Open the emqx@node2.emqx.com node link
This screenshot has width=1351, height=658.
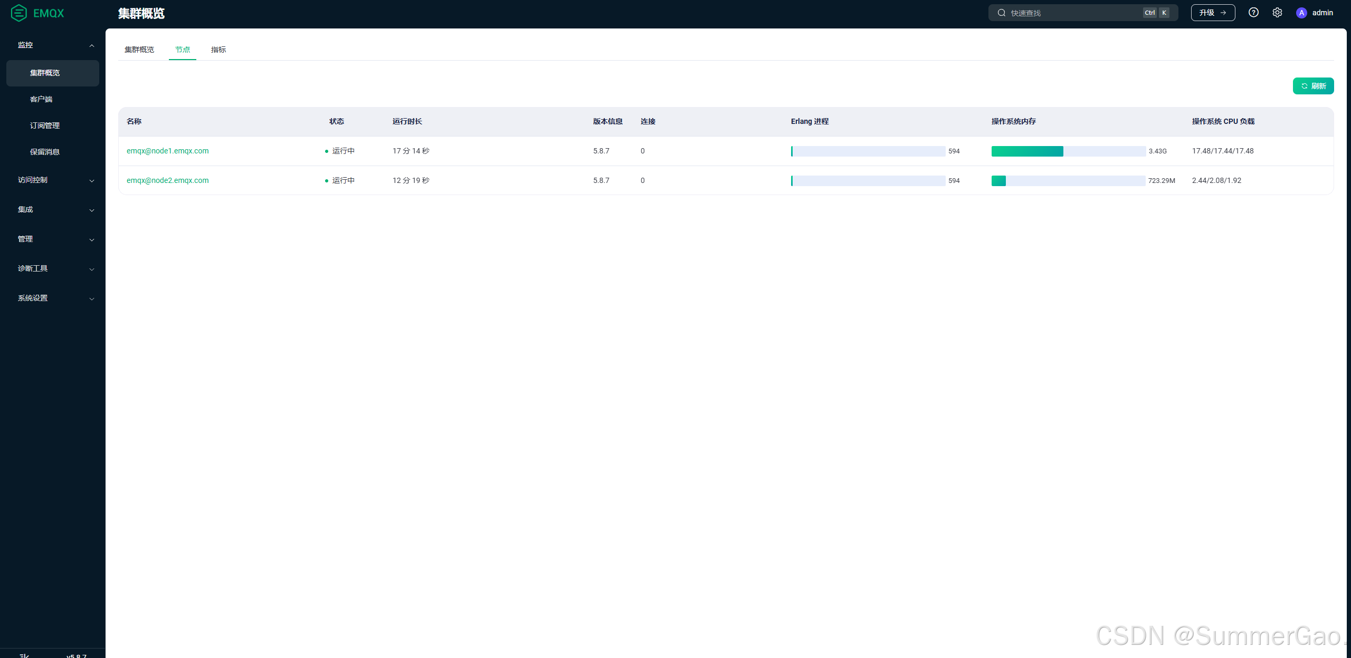(168, 180)
